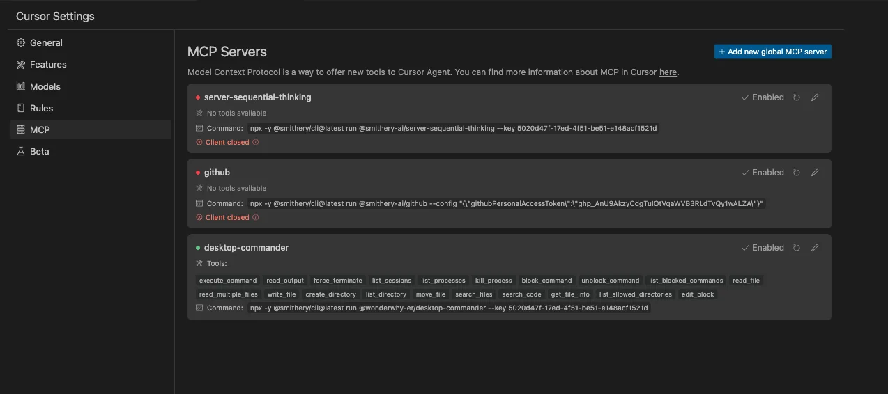Screen dimensions: 888x394
Task: Click info icon beside sequential-thinking Client closed
Action: (x=255, y=142)
